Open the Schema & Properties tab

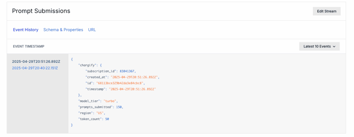(x=63, y=30)
